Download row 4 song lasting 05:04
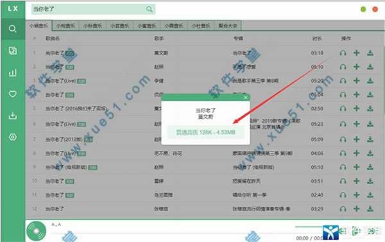Viewport: 385px width, 242px height. click(x=370, y=94)
